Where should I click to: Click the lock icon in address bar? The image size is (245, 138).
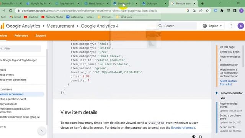[19, 11]
